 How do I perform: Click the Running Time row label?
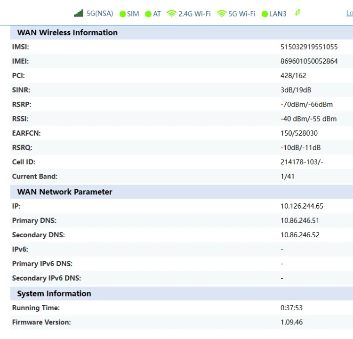click(x=36, y=308)
